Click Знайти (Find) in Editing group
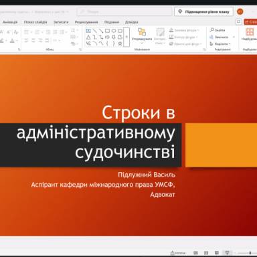 pos(218,30)
